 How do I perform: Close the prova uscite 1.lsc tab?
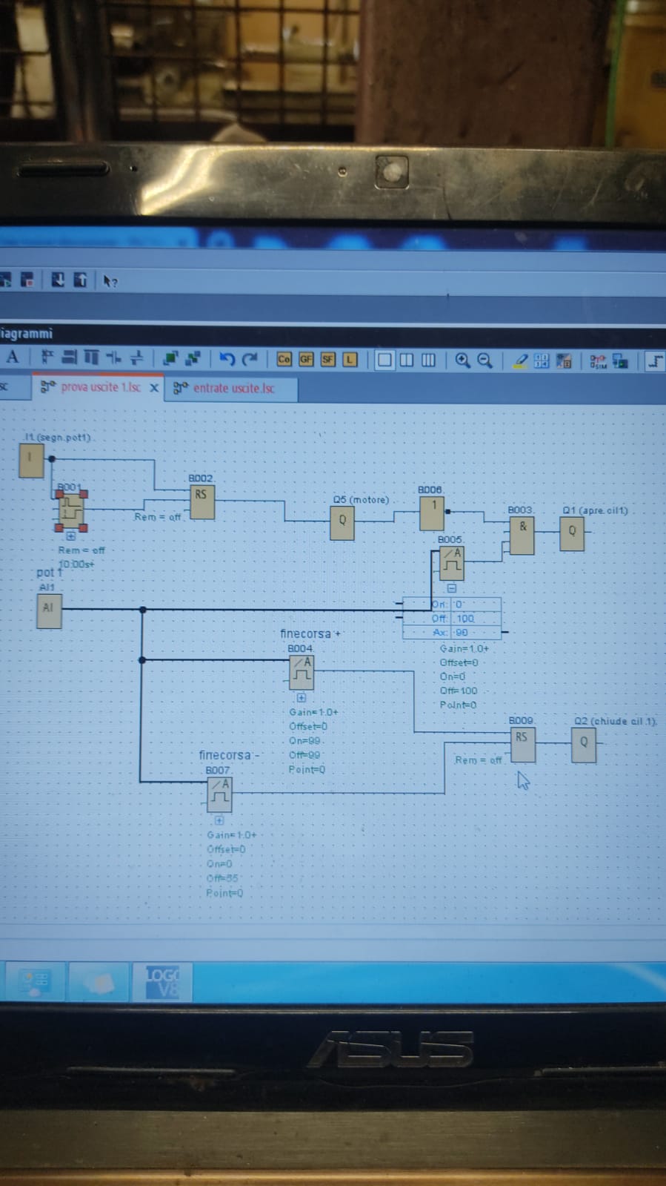[x=154, y=388]
